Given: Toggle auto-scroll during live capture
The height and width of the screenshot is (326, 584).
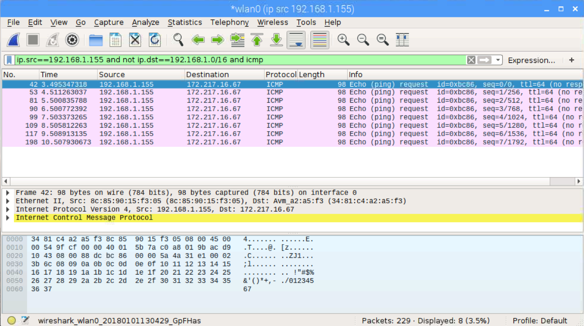Looking at the screenshot, I should click(x=296, y=40).
